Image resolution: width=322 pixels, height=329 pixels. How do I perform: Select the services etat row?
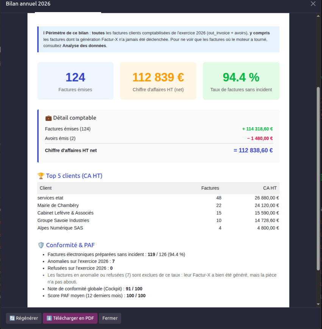(x=158, y=198)
